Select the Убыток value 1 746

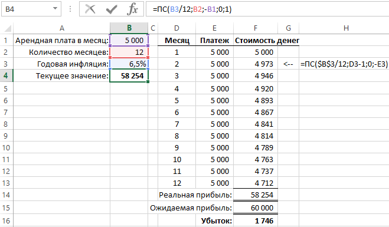[x=256, y=221]
